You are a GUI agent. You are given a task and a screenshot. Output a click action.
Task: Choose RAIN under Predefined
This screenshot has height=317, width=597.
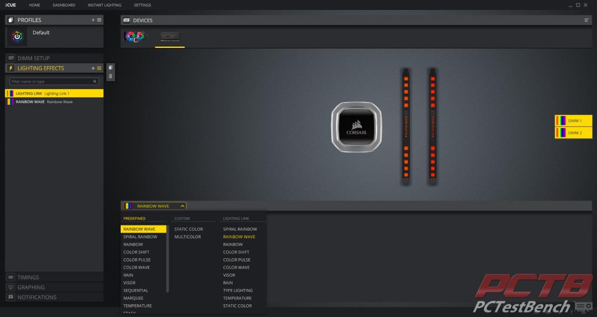tap(128, 275)
